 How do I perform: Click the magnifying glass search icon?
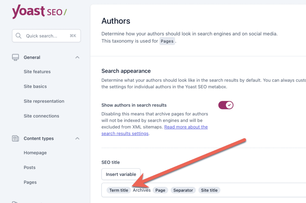pyautogui.click(x=18, y=36)
